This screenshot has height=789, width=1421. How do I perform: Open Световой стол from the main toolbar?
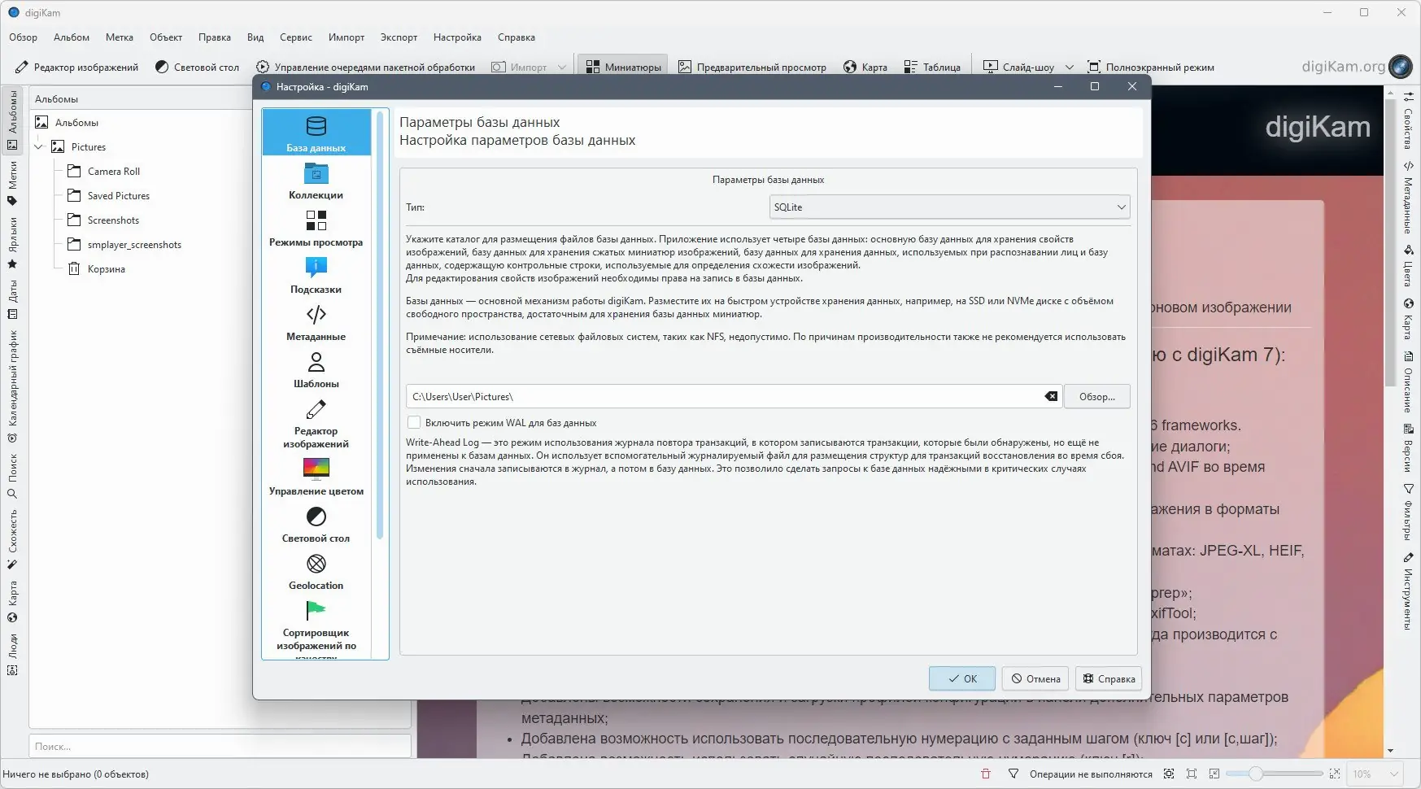[x=197, y=67]
